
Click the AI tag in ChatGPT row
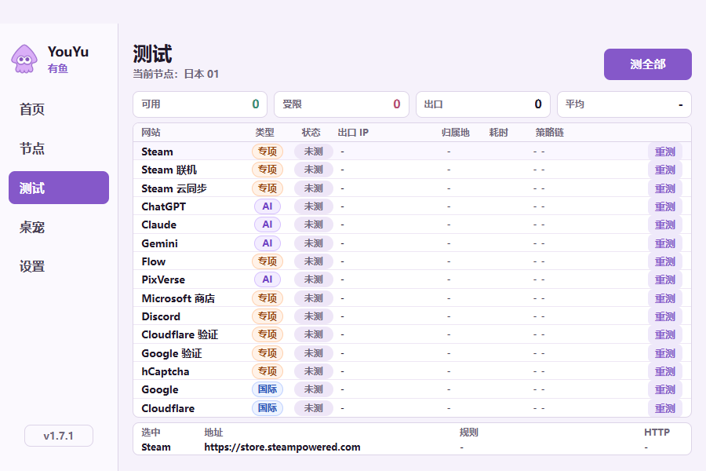(267, 206)
